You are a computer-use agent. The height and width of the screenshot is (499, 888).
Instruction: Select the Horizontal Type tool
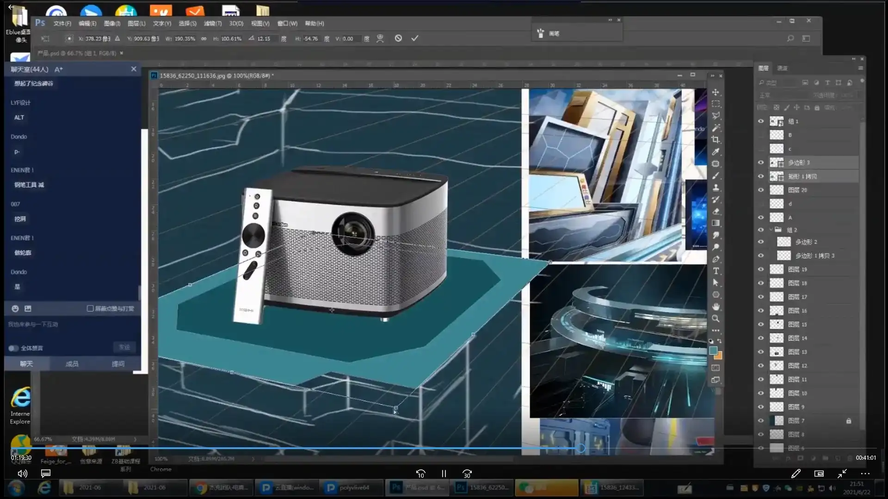point(715,271)
